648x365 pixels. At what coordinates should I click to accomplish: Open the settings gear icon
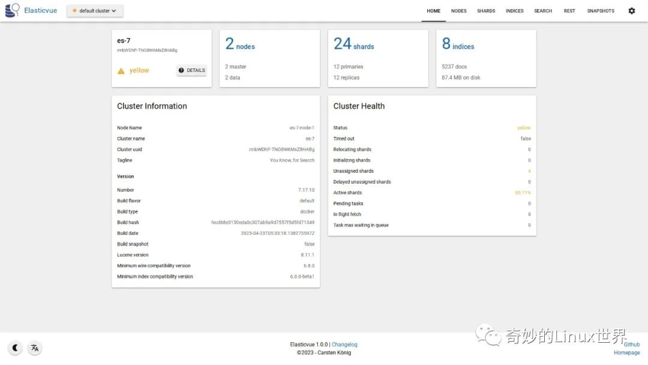coord(631,10)
